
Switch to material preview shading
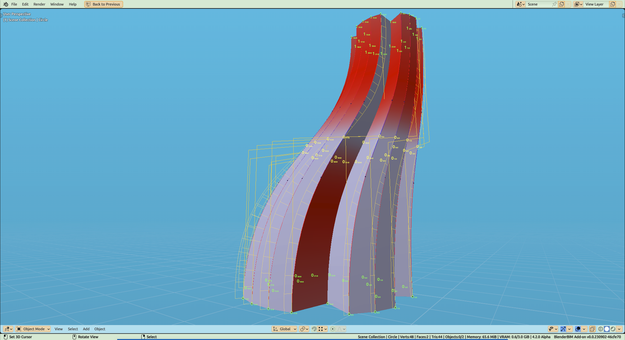(613, 329)
